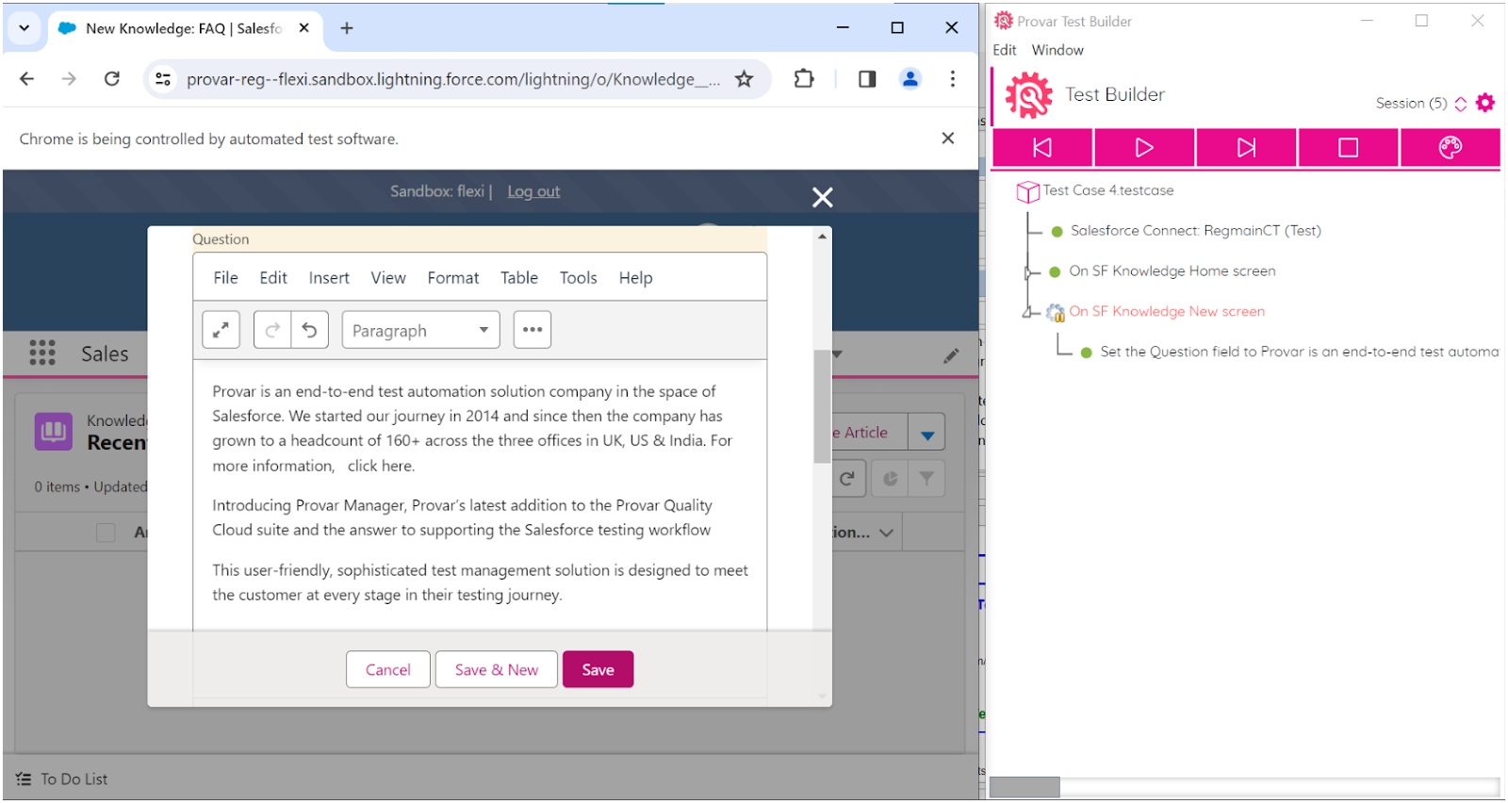The image size is (1508, 803).
Task: Open the Insert menu in the editor
Action: pyautogui.click(x=329, y=278)
